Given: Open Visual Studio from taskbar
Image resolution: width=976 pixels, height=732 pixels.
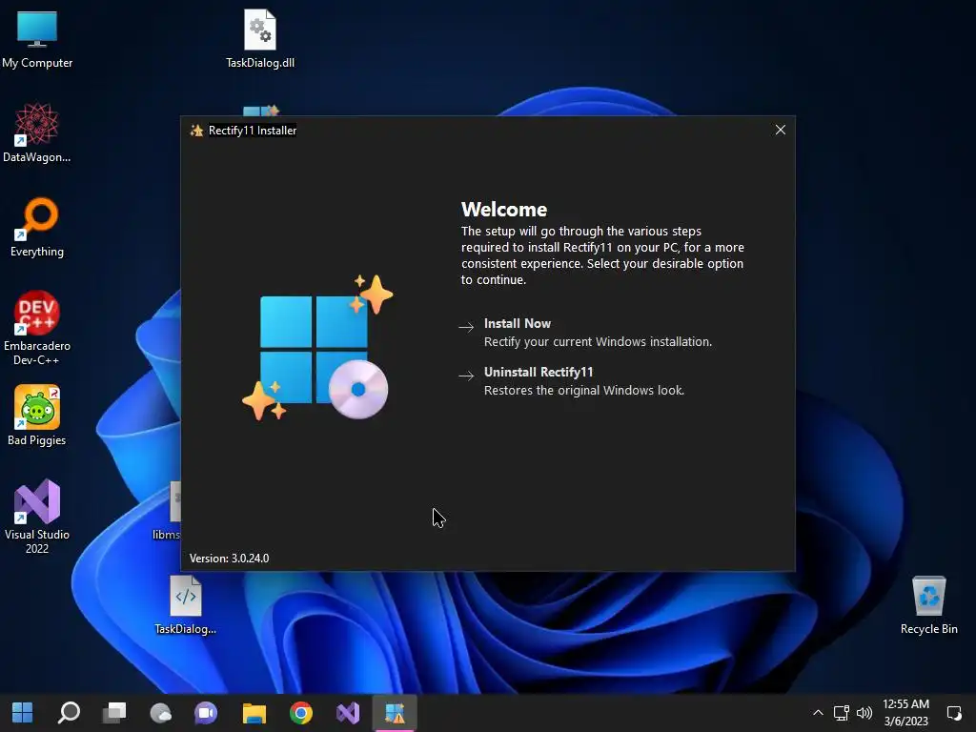Looking at the screenshot, I should click(348, 713).
